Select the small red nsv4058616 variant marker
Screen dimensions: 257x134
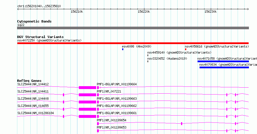click(x=186, y=49)
